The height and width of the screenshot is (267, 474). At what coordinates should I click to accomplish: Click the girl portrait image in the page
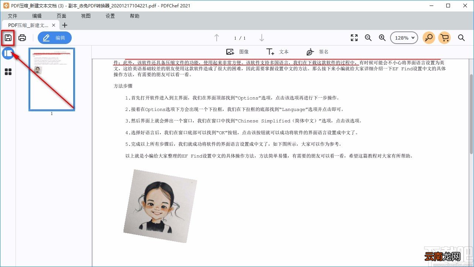160,206
